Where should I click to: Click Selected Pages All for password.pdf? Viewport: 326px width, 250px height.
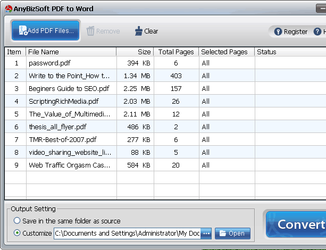[x=205, y=63]
